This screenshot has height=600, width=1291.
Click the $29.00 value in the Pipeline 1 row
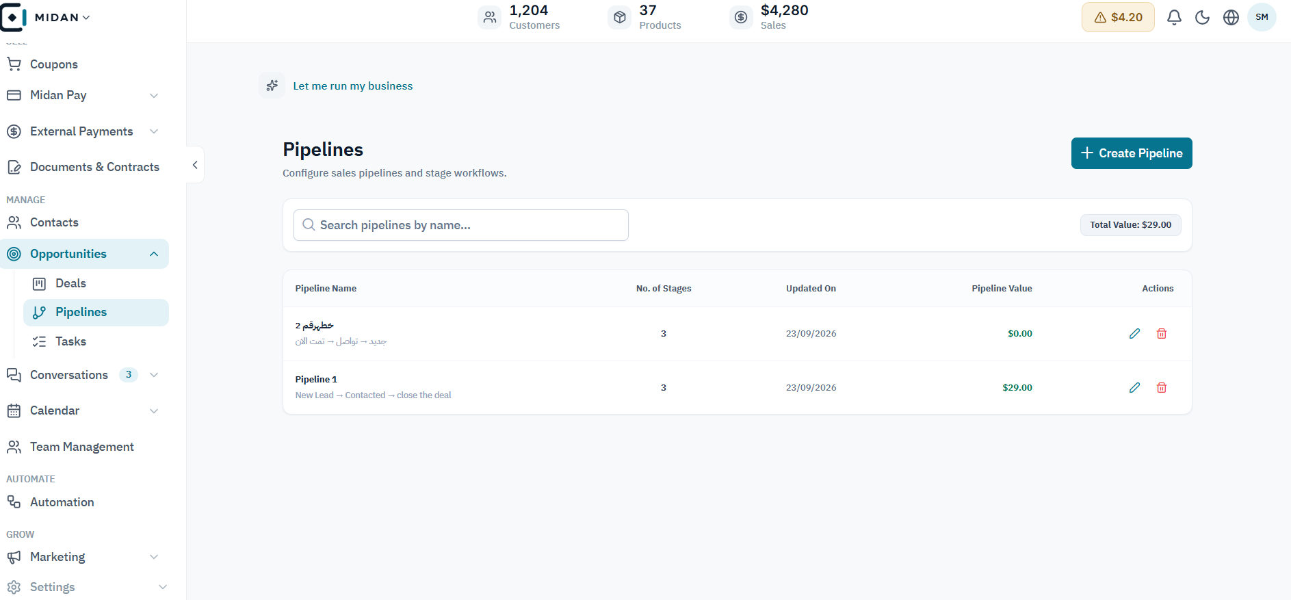pyautogui.click(x=1017, y=387)
